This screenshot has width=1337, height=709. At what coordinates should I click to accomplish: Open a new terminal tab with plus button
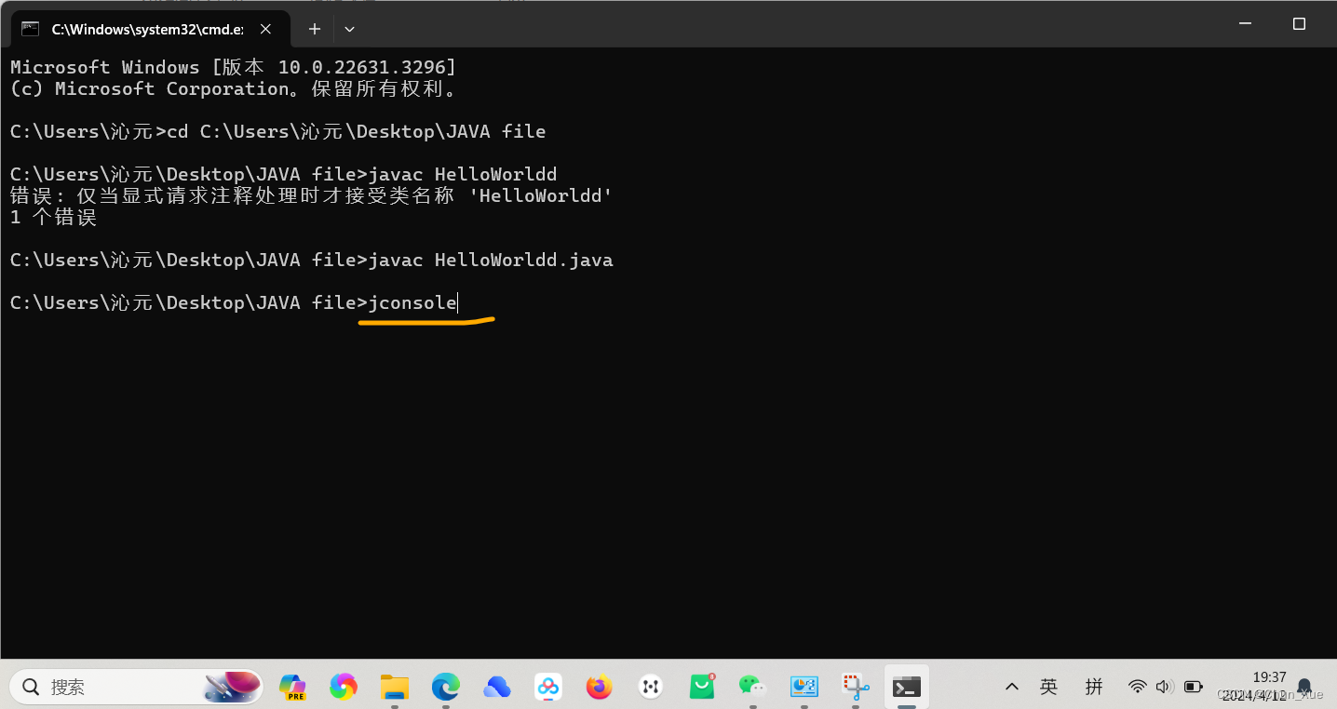click(315, 29)
